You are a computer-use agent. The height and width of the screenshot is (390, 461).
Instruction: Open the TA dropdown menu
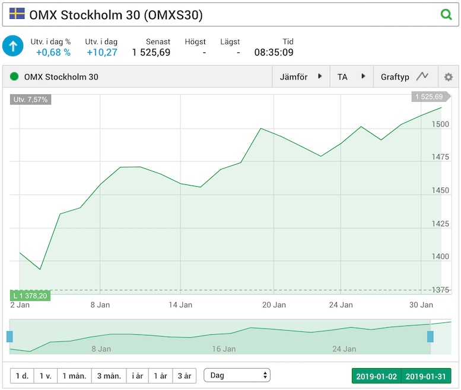[x=351, y=76]
